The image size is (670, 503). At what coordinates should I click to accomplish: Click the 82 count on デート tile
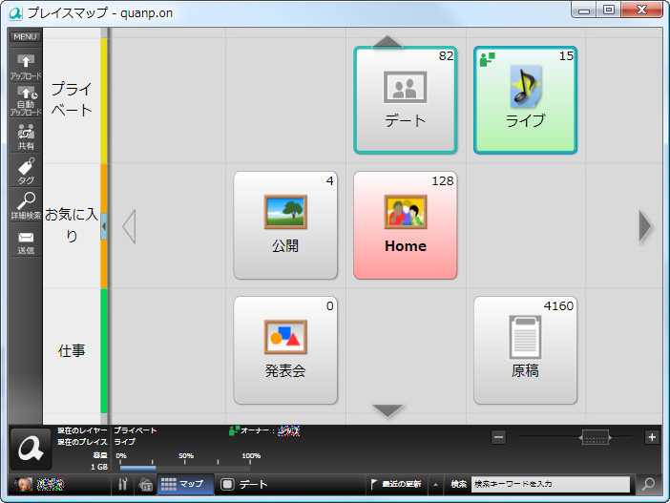[446, 55]
